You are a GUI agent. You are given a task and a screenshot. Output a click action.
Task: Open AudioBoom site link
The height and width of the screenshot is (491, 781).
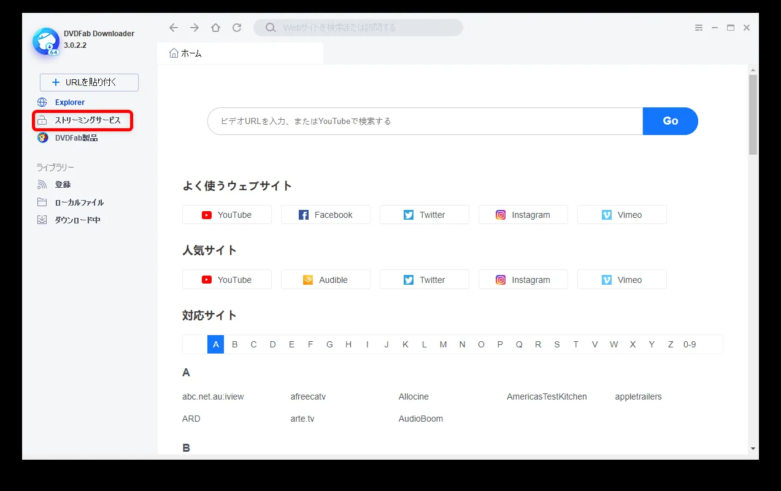421,419
